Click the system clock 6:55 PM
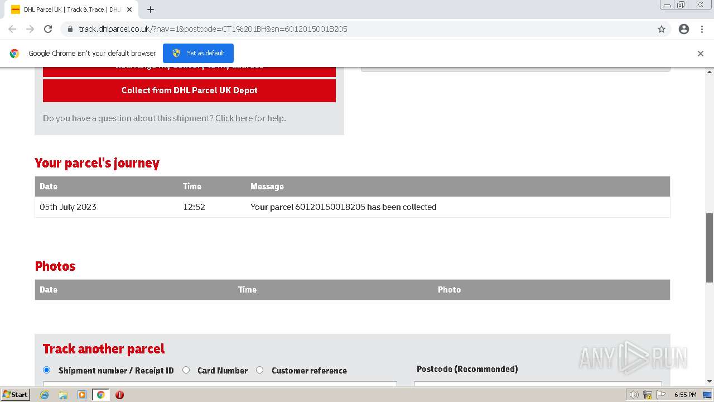Screen dimensions: 714x402 (x=685, y=395)
